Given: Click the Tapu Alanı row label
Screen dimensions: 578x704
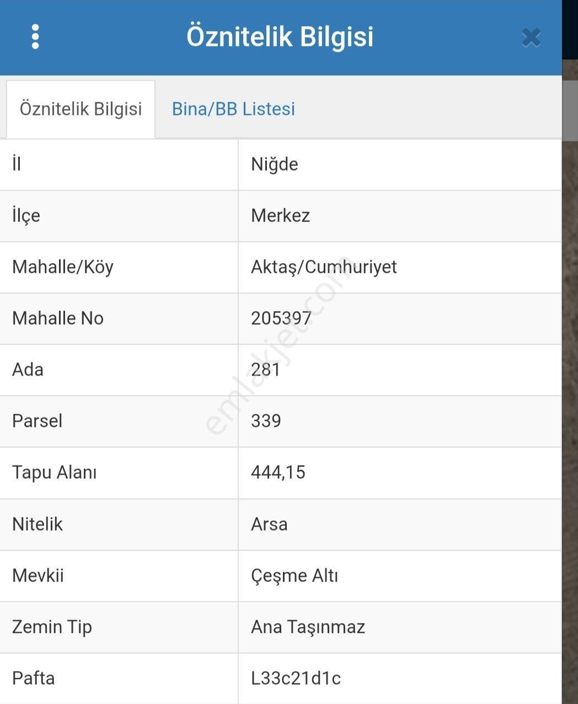Looking at the screenshot, I should (55, 472).
